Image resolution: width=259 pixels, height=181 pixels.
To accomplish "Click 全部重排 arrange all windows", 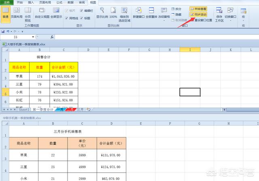I will pyautogui.click(x=151, y=13).
